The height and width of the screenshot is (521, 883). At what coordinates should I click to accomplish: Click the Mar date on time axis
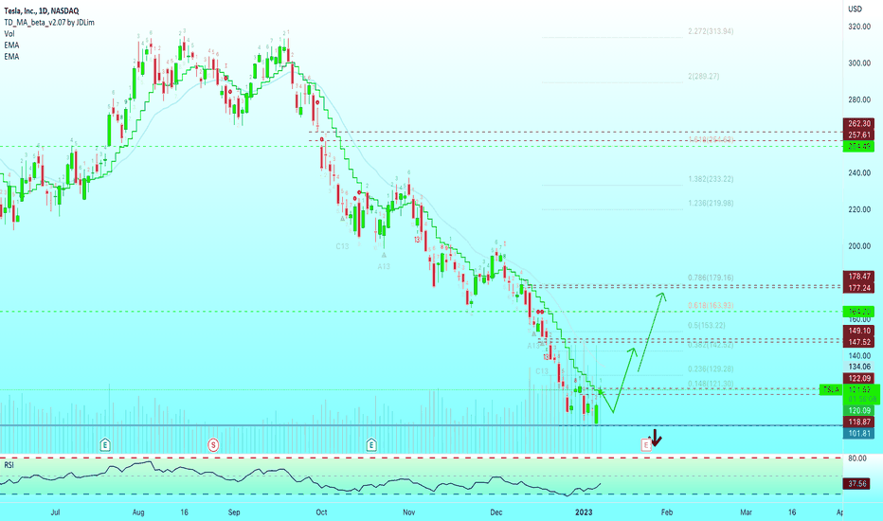pyautogui.click(x=747, y=512)
